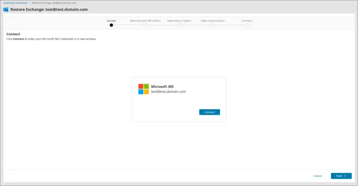Select the Connect step circle
The image size is (358, 186).
tap(111, 25)
